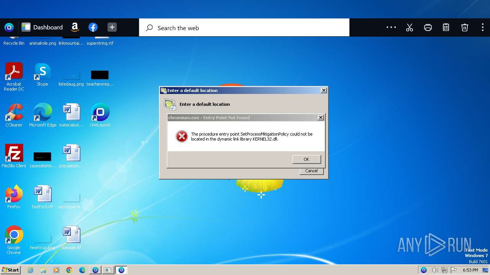The image size is (490, 275).
Task: Add a new shortcut with plus button
Action: tap(112, 27)
